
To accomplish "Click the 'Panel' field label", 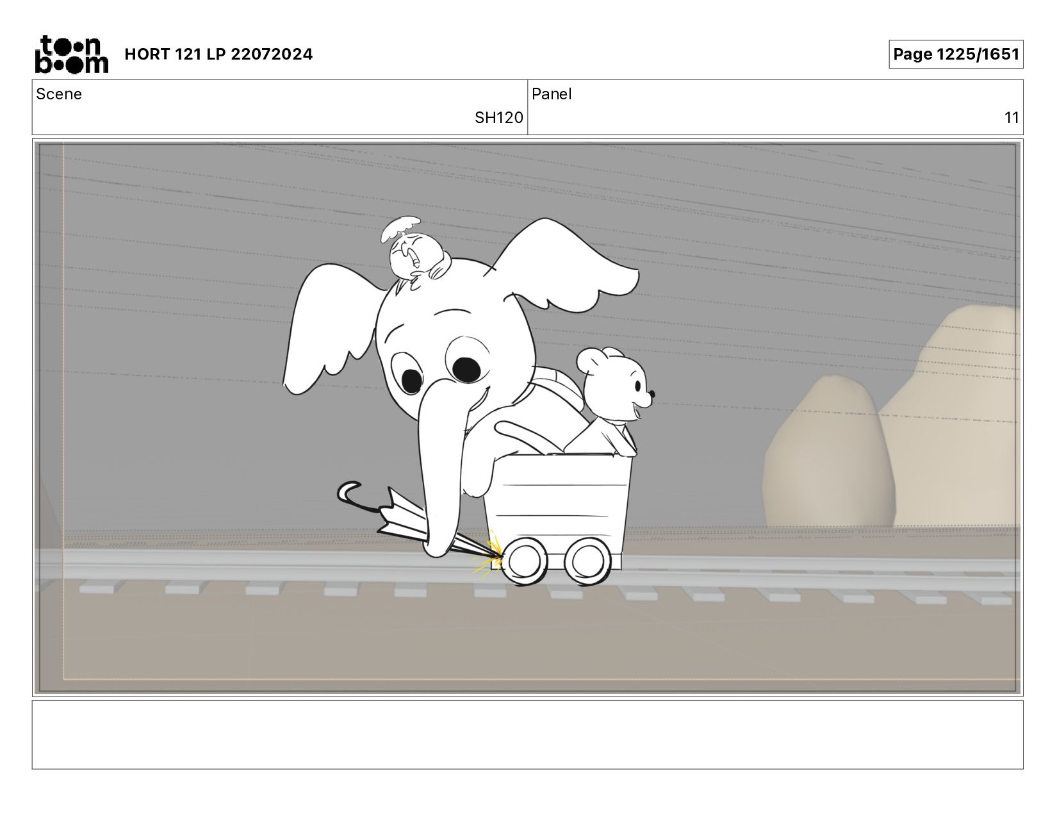I will coord(552,94).
